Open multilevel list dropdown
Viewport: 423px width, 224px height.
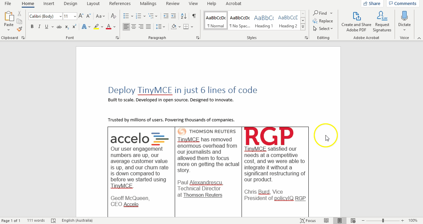pyautogui.click(x=153, y=16)
